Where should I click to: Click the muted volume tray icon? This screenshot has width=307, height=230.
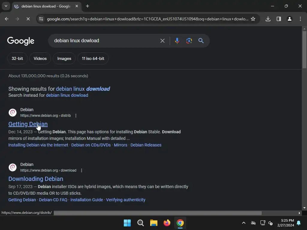pyautogui.click(x=271, y=223)
